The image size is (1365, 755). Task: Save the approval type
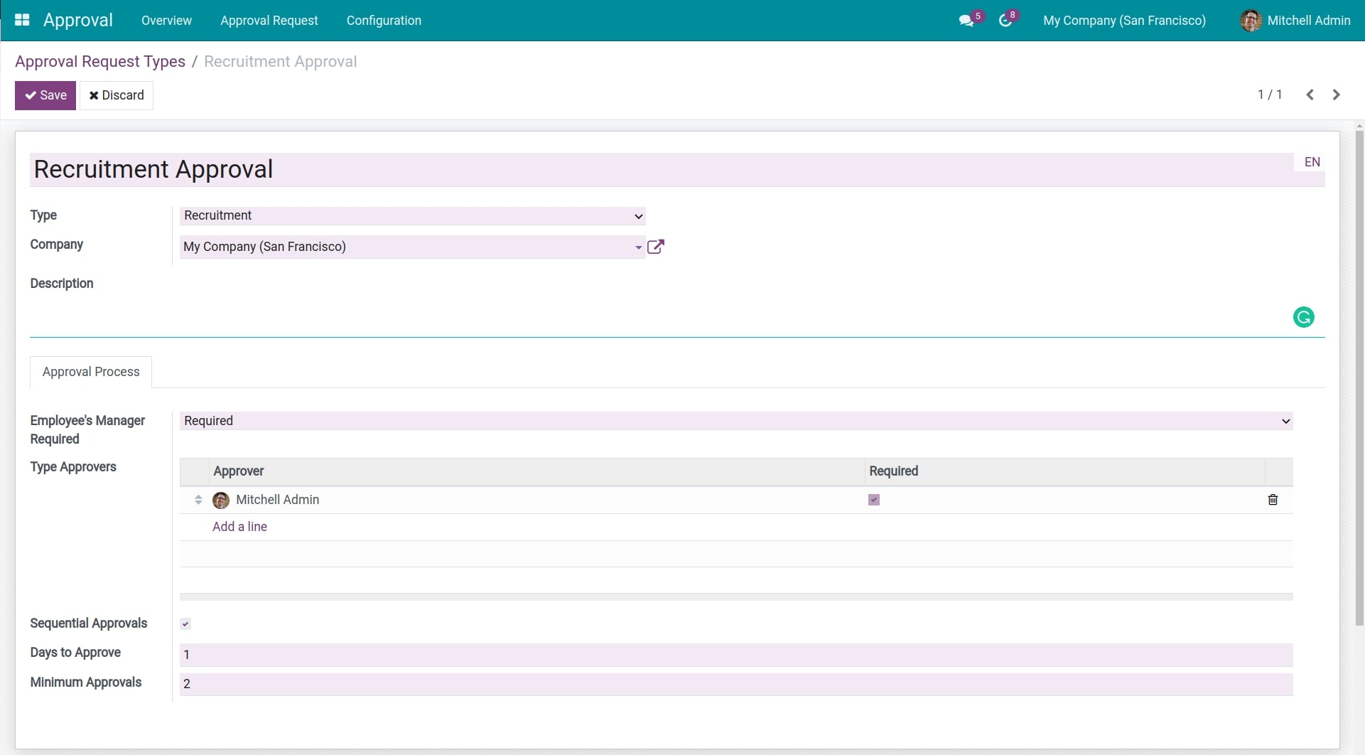pyautogui.click(x=45, y=95)
